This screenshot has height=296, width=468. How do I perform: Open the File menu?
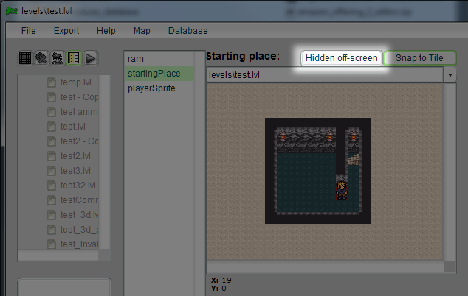click(29, 31)
